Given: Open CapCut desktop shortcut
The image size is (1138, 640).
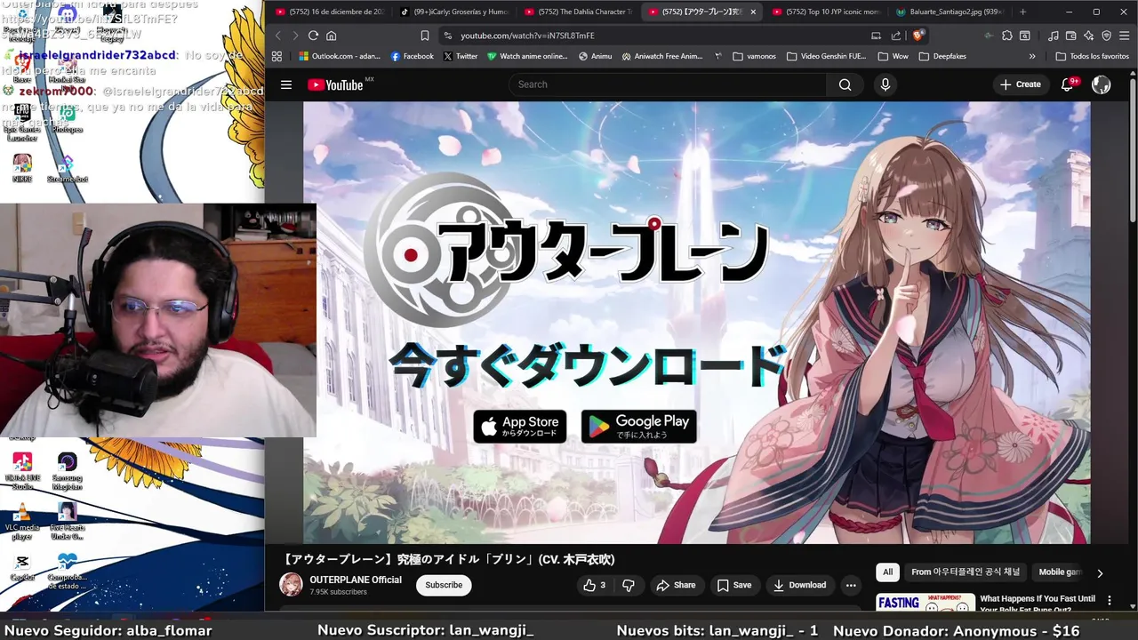Looking at the screenshot, I should 22,567.
